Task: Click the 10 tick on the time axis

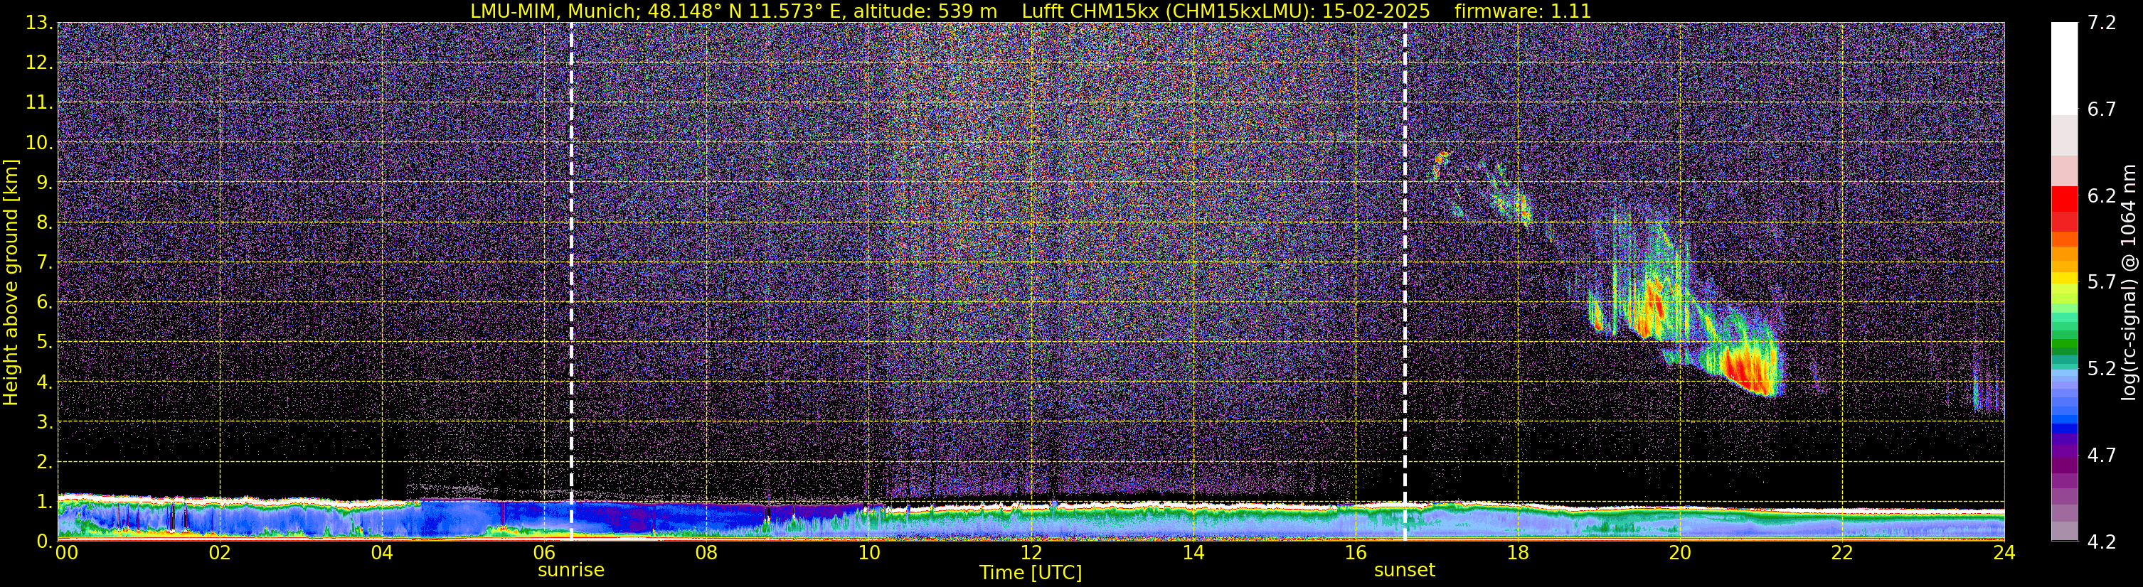Action: (868, 553)
